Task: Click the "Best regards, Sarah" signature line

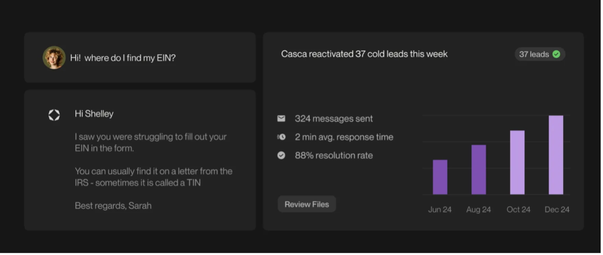Action: pos(113,205)
